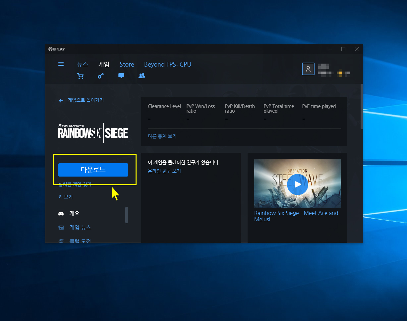Open the friends icon
The height and width of the screenshot is (321, 407).
pyautogui.click(x=142, y=76)
